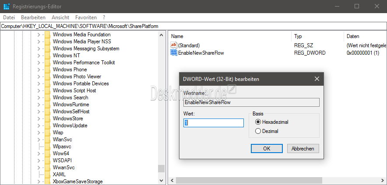387x185 pixels.
Task: Sort values by the Typ column header
Action: [317, 36]
